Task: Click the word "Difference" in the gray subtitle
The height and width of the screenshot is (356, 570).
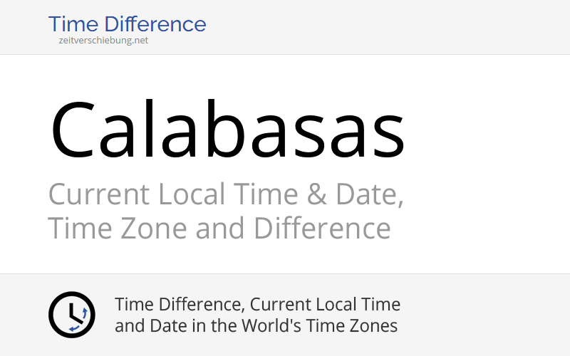Action: [322, 229]
